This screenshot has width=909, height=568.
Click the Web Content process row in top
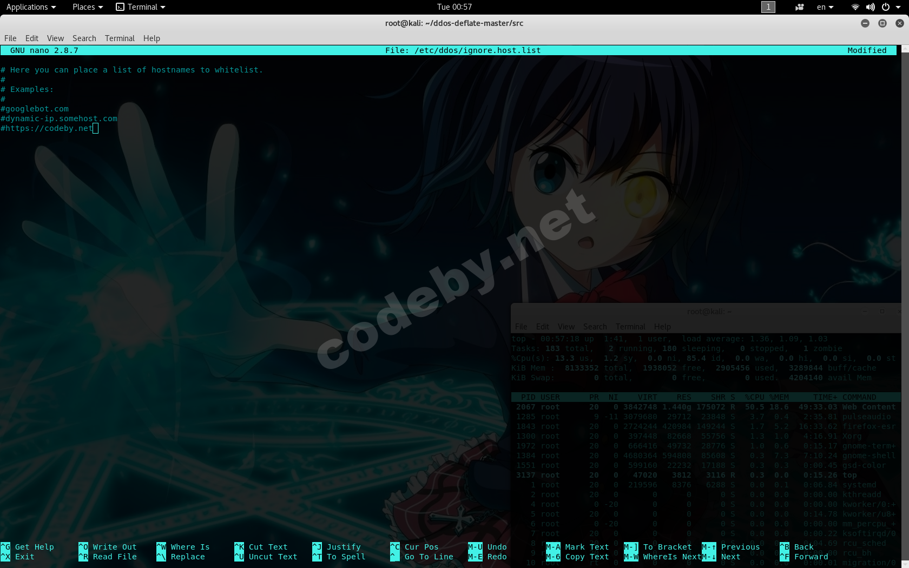click(706, 407)
